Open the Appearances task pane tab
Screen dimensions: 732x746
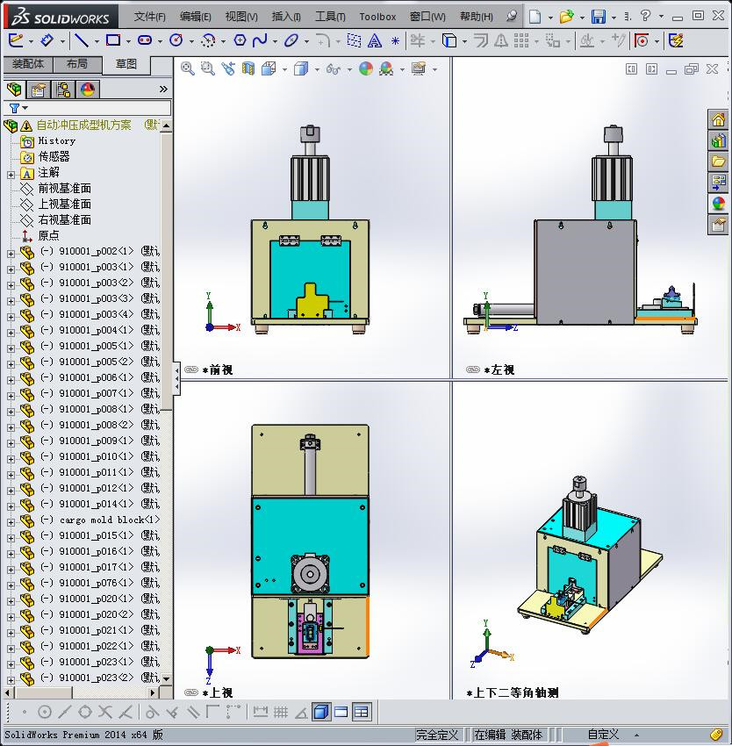pos(718,203)
